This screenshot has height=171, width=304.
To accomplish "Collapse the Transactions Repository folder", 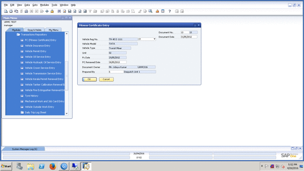I will (x=18, y=35).
